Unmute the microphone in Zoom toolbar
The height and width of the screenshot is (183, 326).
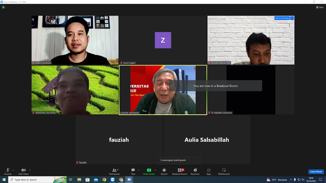coord(8,171)
